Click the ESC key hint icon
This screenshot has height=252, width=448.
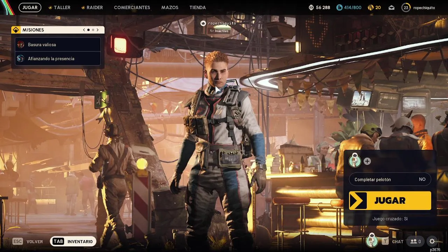tap(17, 241)
